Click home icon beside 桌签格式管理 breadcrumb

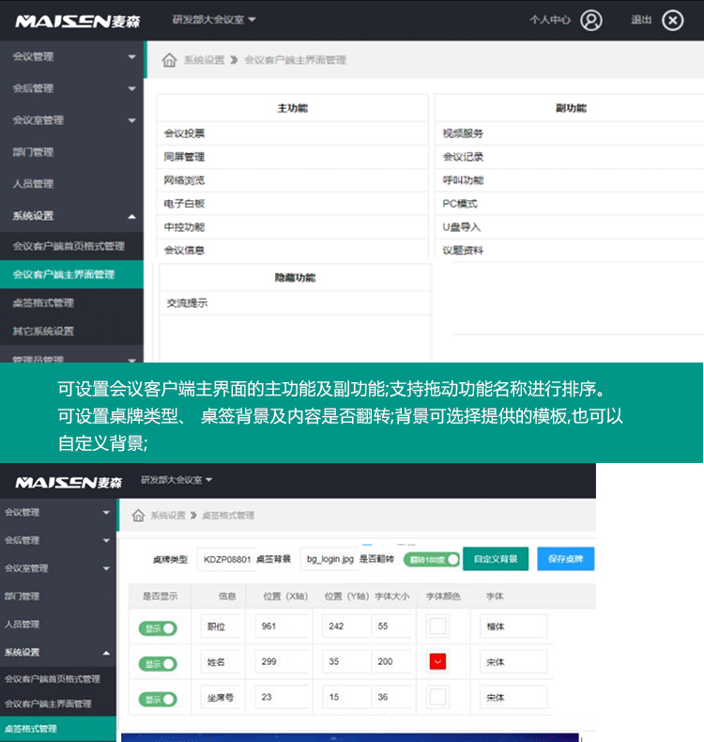click(138, 516)
